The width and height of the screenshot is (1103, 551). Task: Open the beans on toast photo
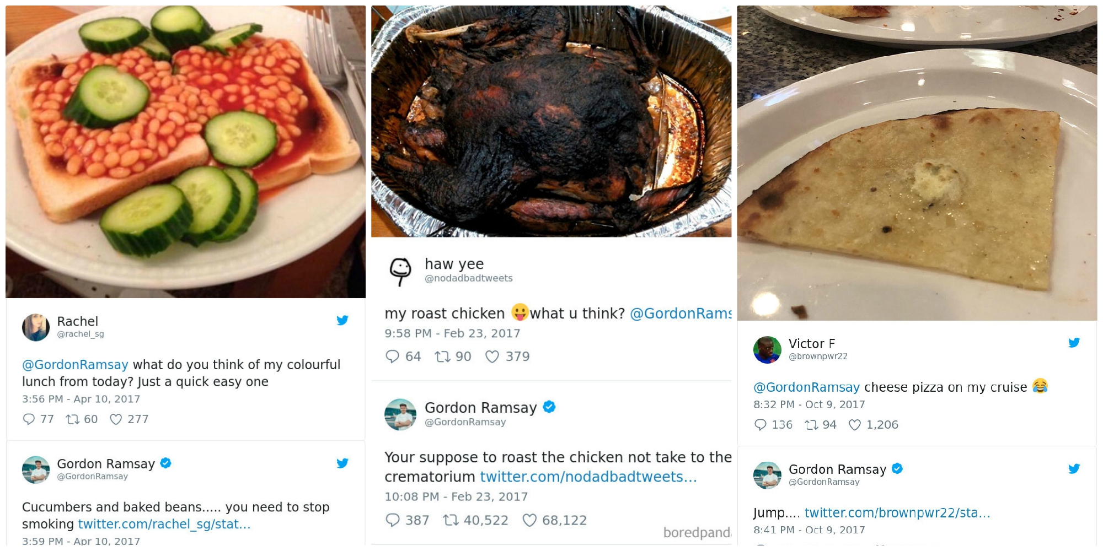(x=185, y=152)
